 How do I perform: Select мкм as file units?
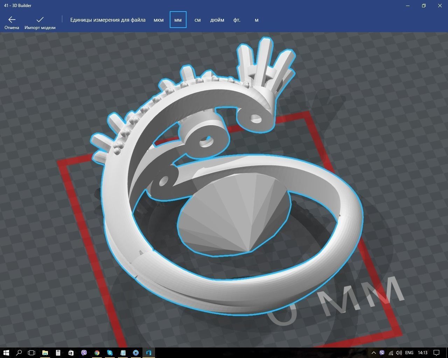click(x=159, y=20)
